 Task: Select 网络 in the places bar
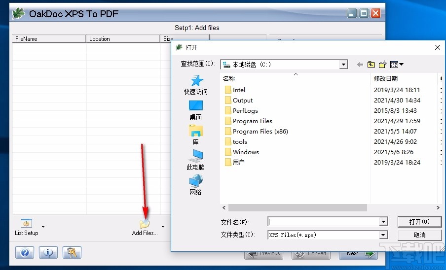pos(196,185)
